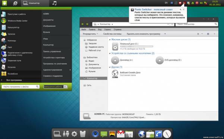Image resolution: width=224 pixels, height=139 pixels.
Task: Open Справка и поддержка in Start menu
Action: [53, 76]
